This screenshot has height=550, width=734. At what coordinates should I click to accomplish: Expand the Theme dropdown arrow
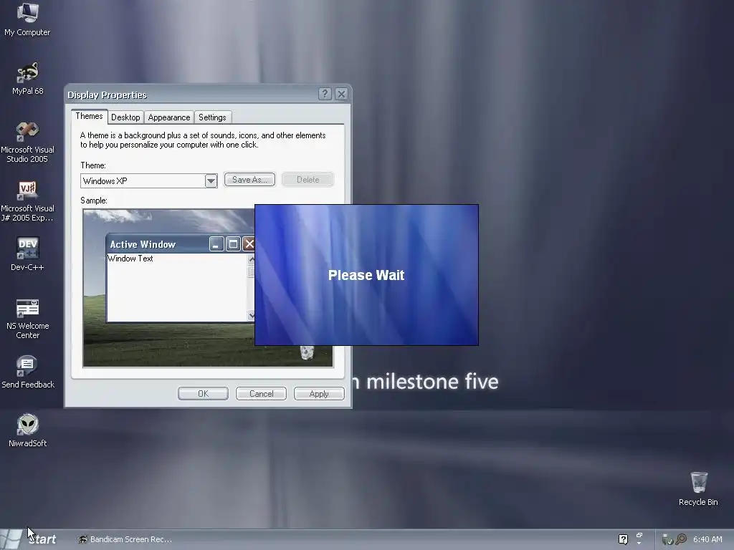pyautogui.click(x=211, y=181)
